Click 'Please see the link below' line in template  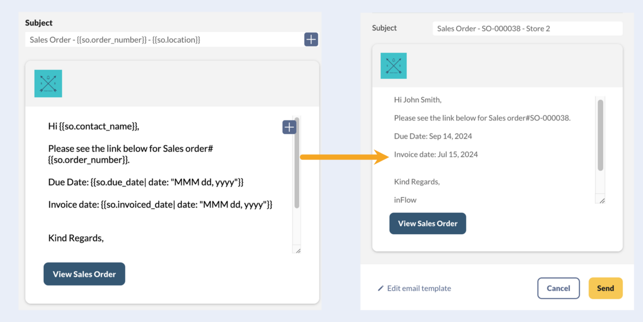tap(132, 154)
